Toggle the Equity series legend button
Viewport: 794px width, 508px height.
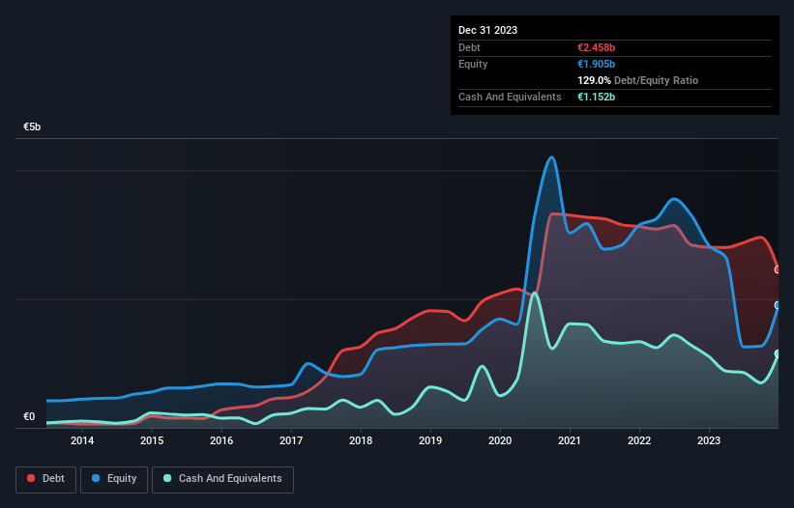click(x=114, y=479)
